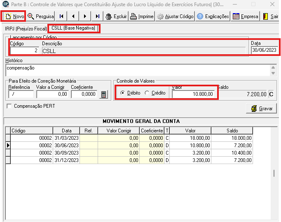Image resolution: width=281 pixels, height=222 pixels.
Task: Click the Histórico text area
Action: [x=138, y=70]
